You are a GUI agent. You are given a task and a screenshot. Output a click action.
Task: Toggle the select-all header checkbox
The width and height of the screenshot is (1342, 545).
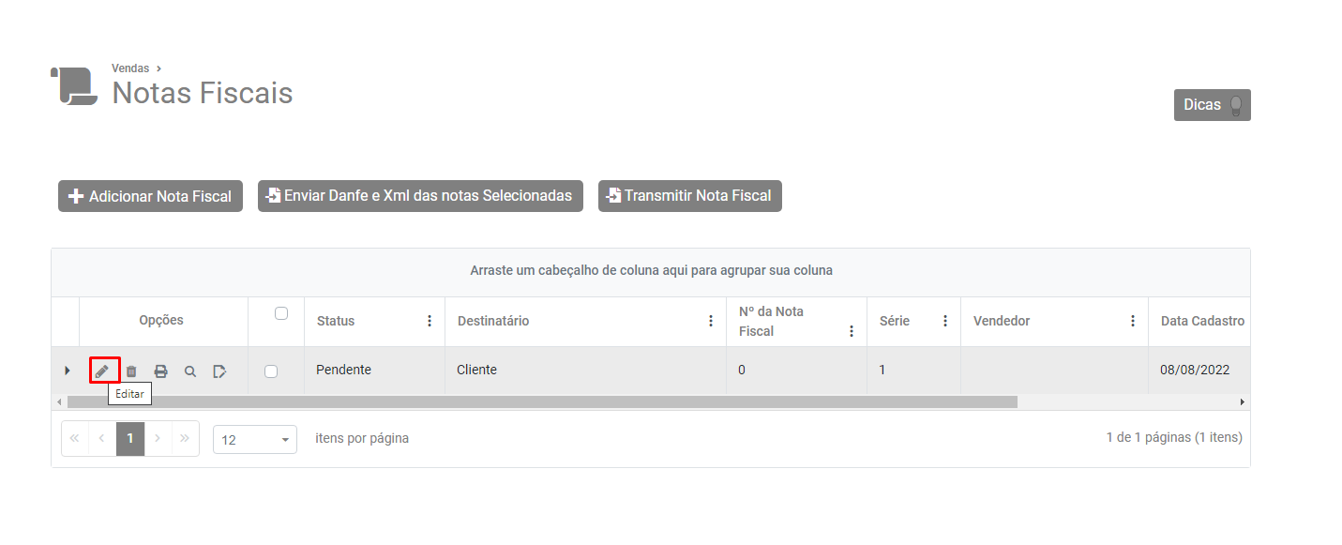281,313
